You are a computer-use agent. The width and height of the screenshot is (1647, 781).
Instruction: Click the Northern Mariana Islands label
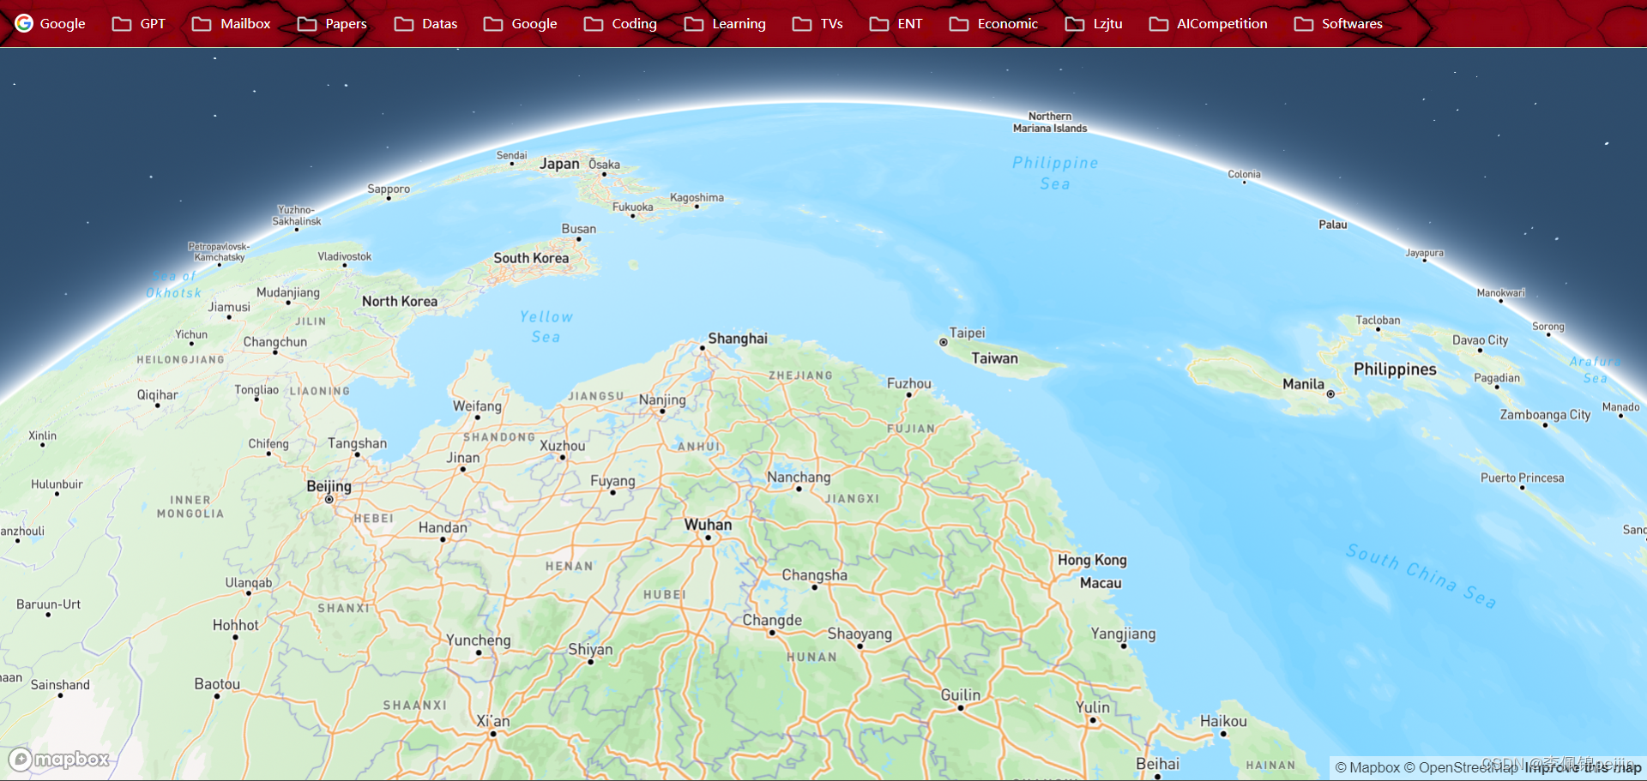tap(1050, 122)
